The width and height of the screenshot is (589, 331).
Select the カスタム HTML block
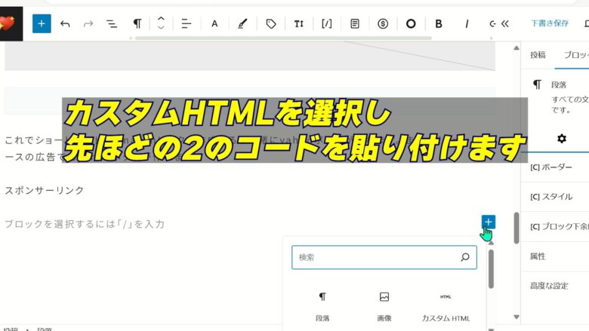click(446, 308)
